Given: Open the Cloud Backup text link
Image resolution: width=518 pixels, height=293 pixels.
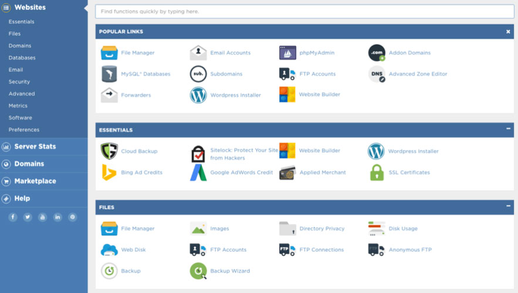Looking at the screenshot, I should 139,151.
